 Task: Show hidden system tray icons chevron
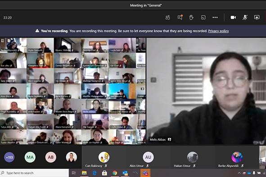click(239, 173)
